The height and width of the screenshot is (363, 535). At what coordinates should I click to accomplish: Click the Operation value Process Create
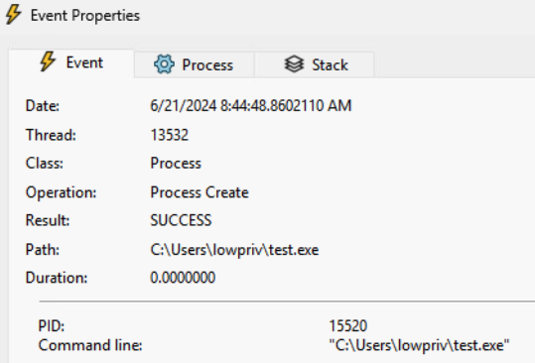point(200,192)
